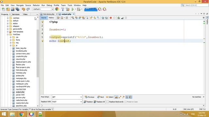Open File Explorer from the Windows taskbar
Screen dimensions: 209x117
click(12, 114)
